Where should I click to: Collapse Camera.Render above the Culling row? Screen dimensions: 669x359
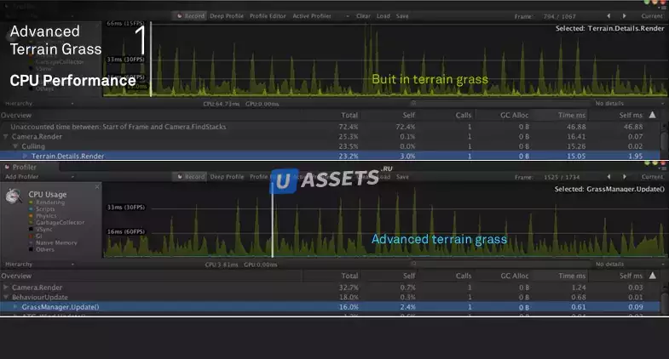(6, 137)
